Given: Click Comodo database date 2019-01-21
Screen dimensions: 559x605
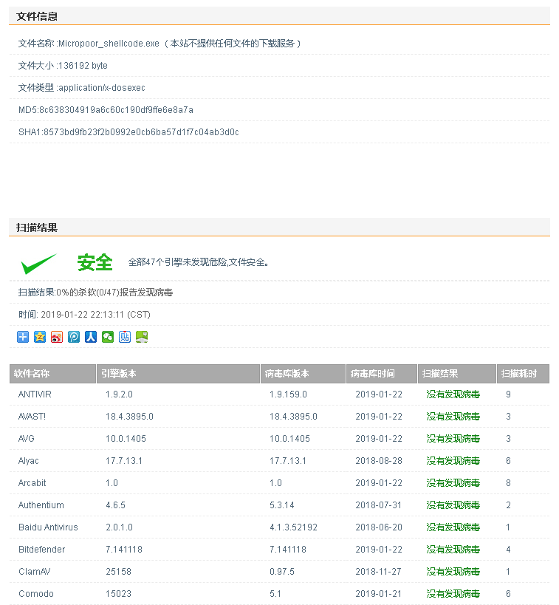Looking at the screenshot, I should pyautogui.click(x=379, y=594).
